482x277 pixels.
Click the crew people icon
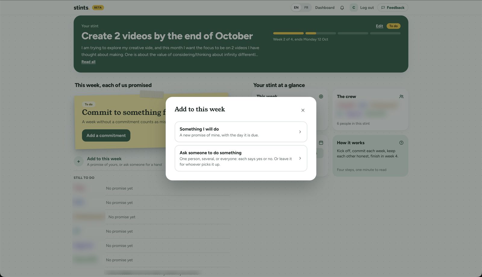401,97
